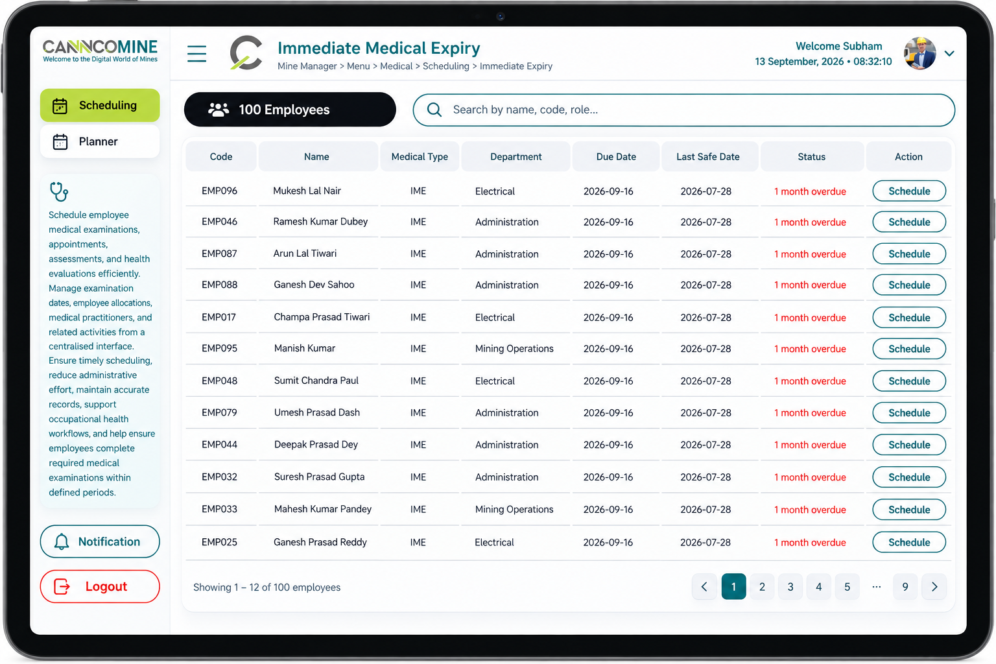
Task: Open the Scheduling sidebar item
Action: click(x=100, y=106)
